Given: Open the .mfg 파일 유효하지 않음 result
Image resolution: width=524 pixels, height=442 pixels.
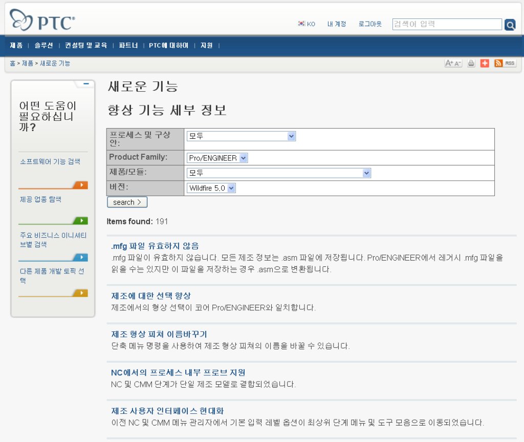Looking at the screenshot, I should point(155,246).
